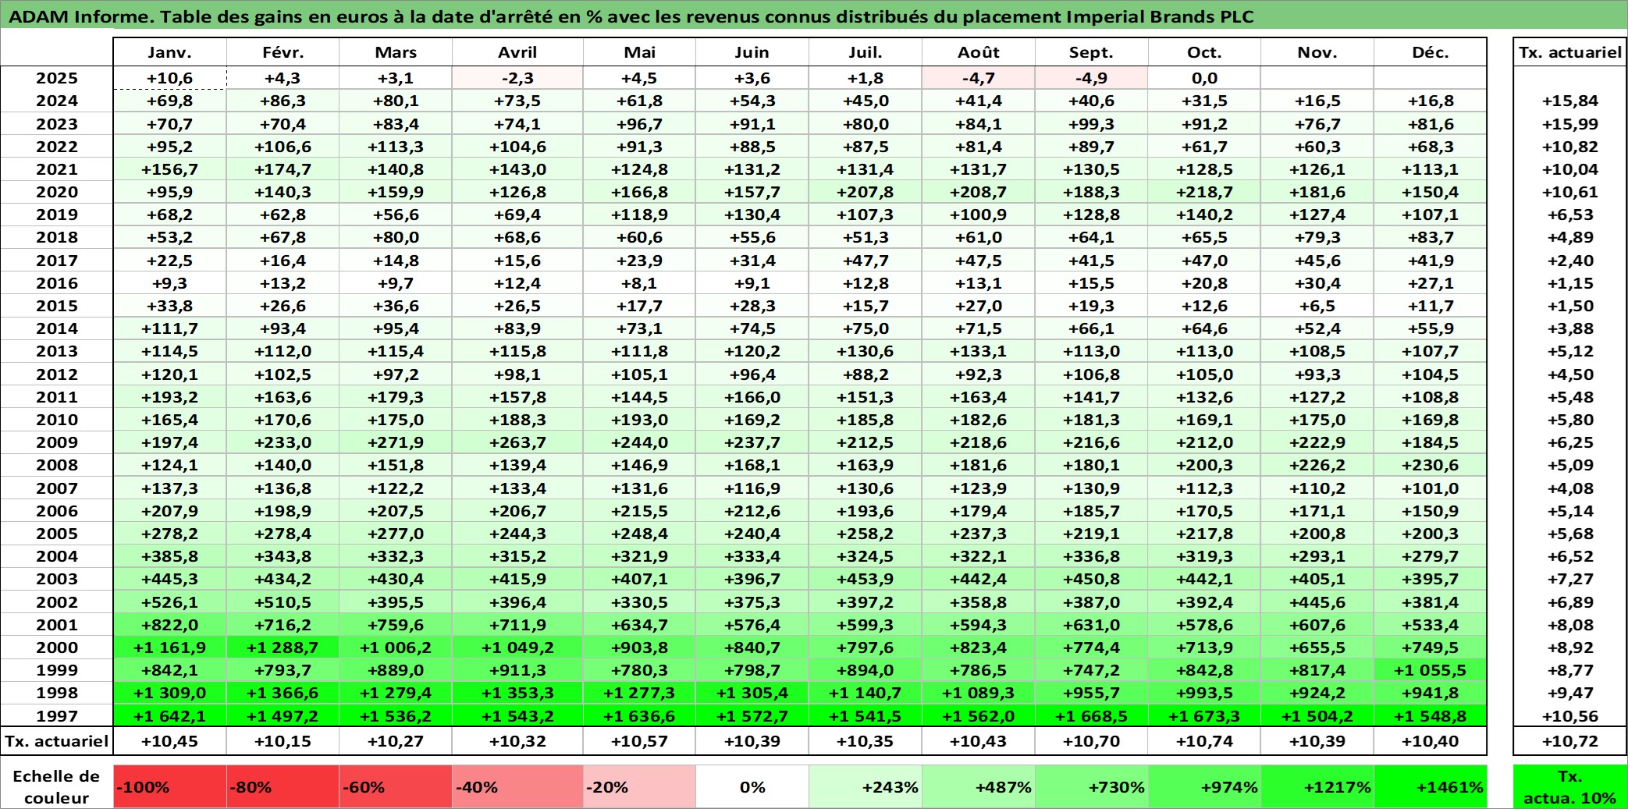Click the 0,0 cell in Oct. 2025

(1204, 78)
